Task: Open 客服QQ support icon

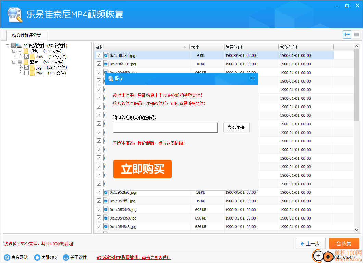Action: (37, 257)
